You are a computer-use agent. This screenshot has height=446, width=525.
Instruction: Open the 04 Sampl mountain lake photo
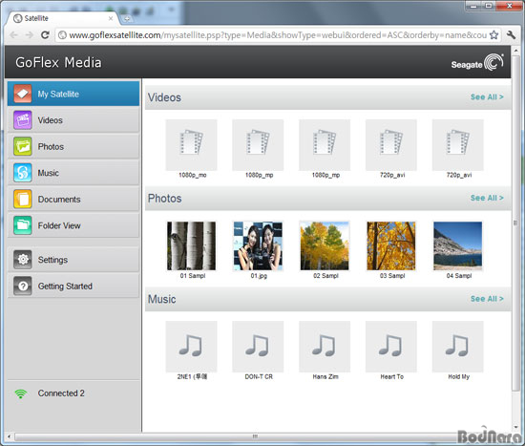tap(457, 245)
